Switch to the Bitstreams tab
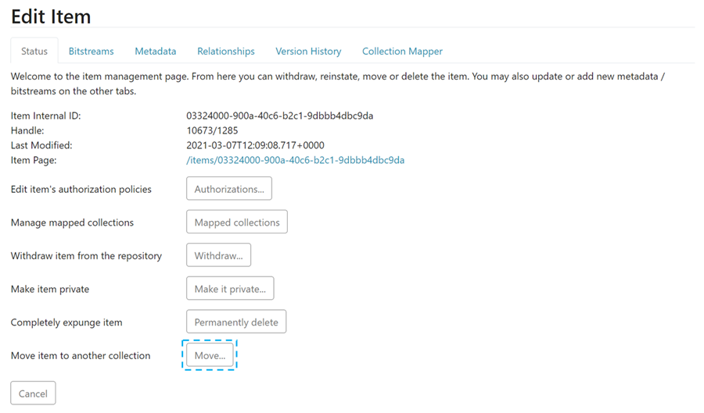704x413 pixels. pyautogui.click(x=91, y=51)
